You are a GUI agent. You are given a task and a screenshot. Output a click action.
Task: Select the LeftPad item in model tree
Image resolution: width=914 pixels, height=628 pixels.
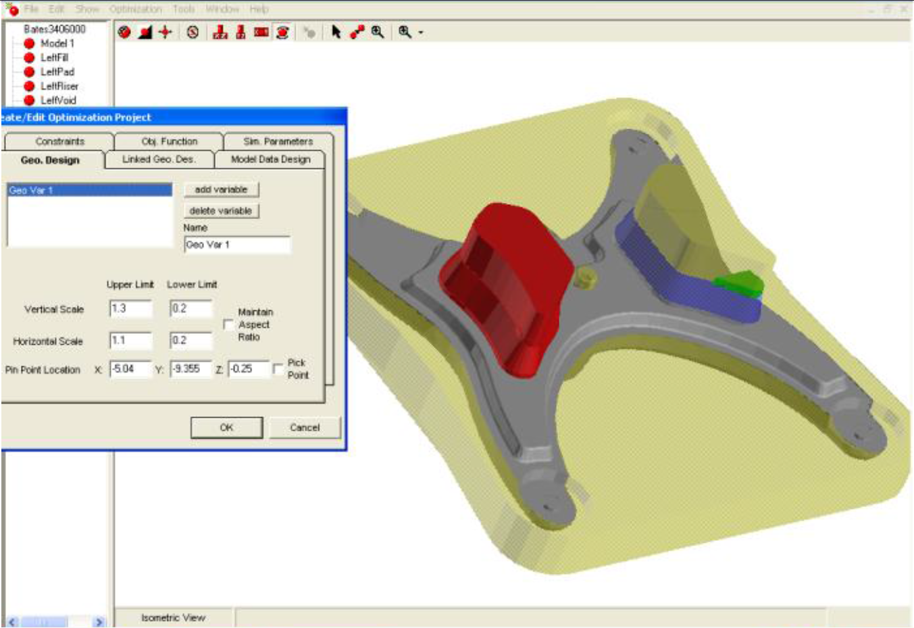[57, 72]
